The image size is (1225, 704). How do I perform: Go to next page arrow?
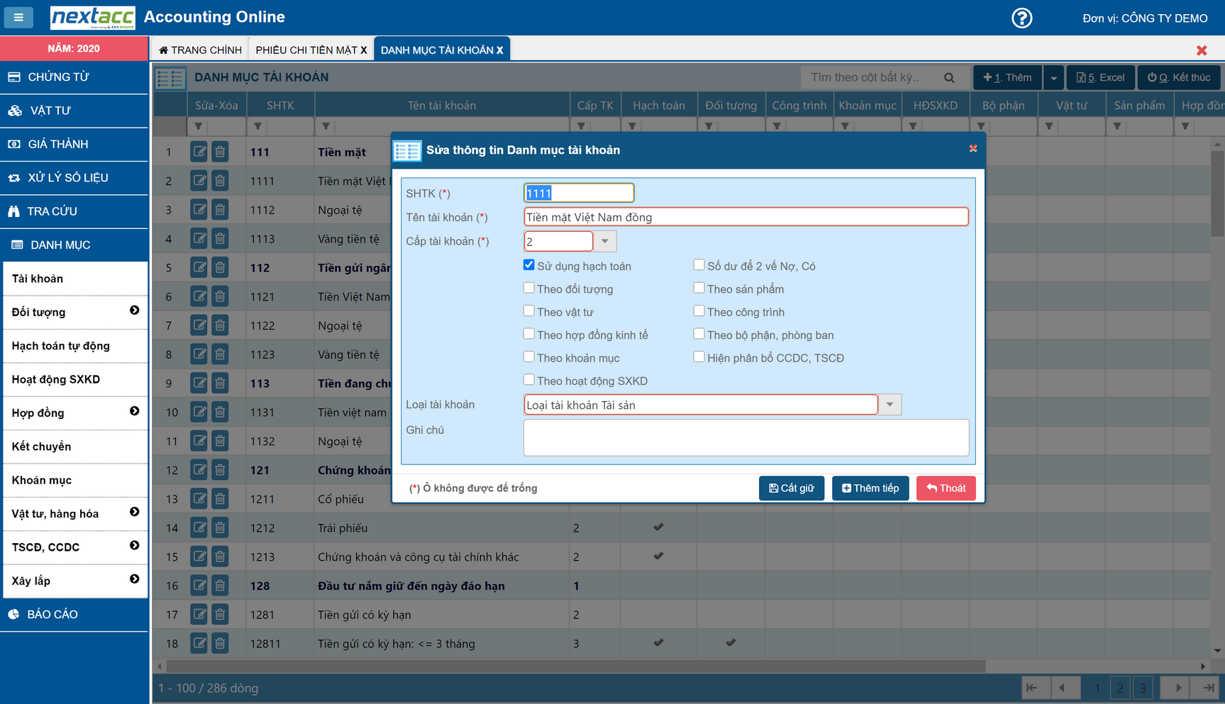(x=1178, y=688)
